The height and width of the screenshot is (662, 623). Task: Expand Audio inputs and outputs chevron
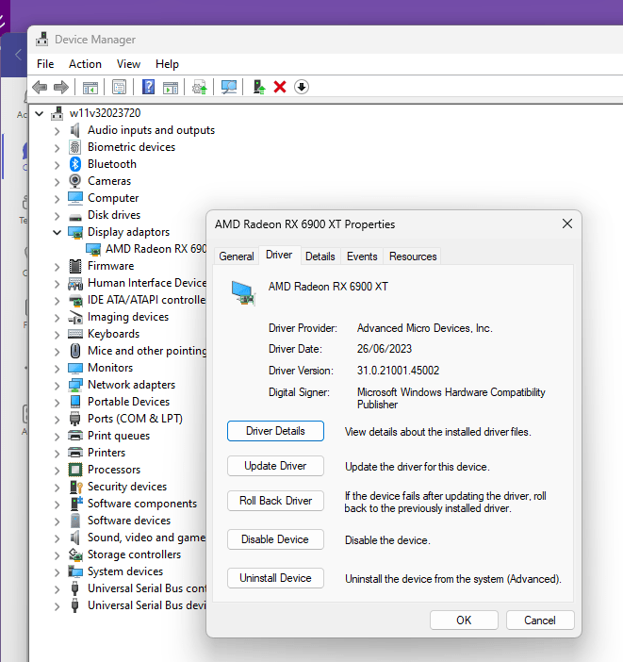click(57, 131)
